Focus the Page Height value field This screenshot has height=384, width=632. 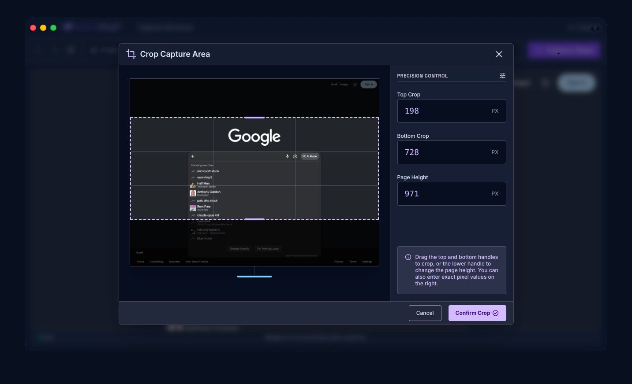click(452, 194)
